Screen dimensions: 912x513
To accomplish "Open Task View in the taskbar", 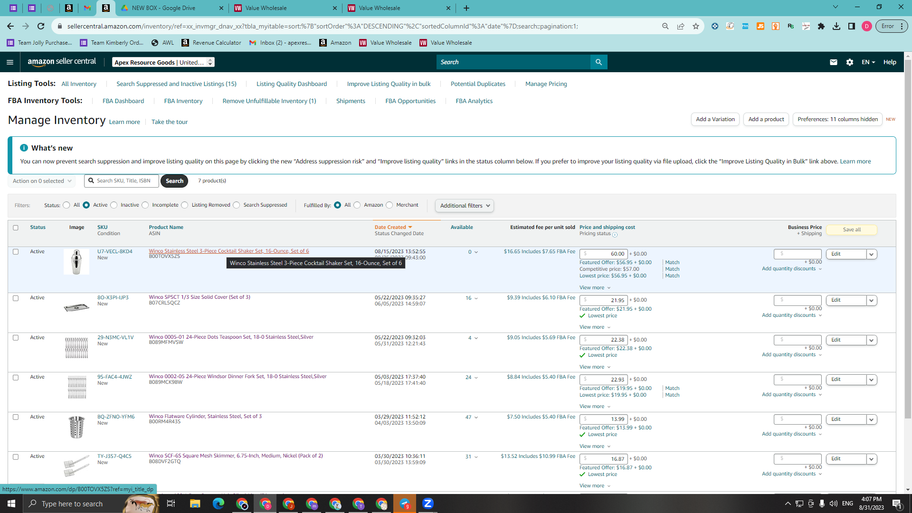I will click(x=171, y=503).
